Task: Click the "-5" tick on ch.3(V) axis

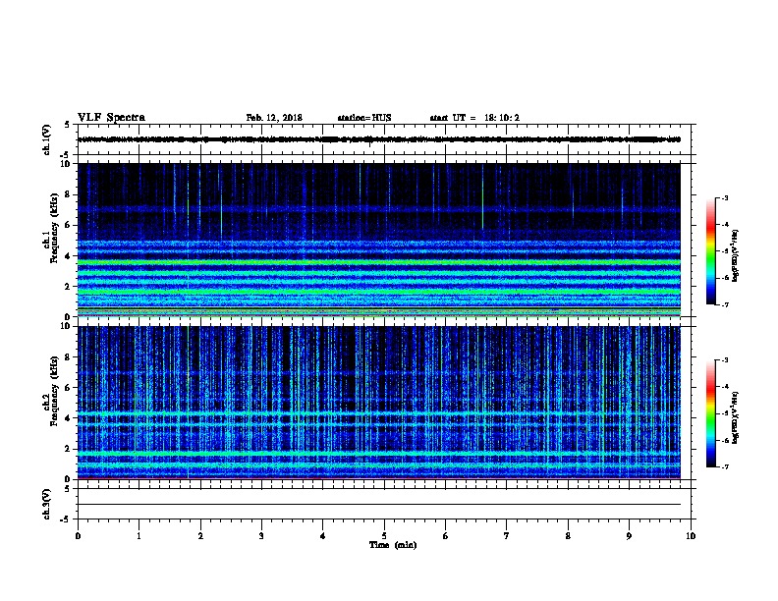Action: pyautogui.click(x=67, y=519)
